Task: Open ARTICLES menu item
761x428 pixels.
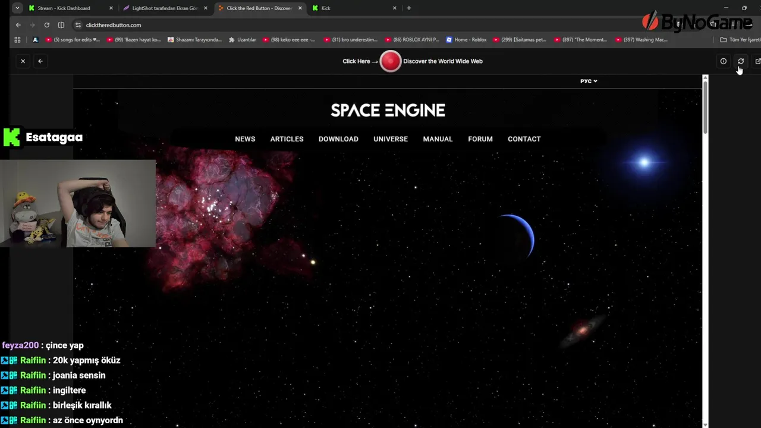Action: coord(287,139)
